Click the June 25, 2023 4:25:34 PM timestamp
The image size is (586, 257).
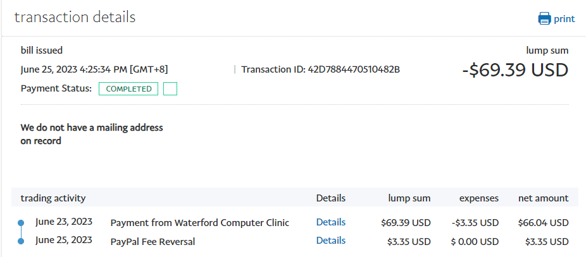[94, 69]
